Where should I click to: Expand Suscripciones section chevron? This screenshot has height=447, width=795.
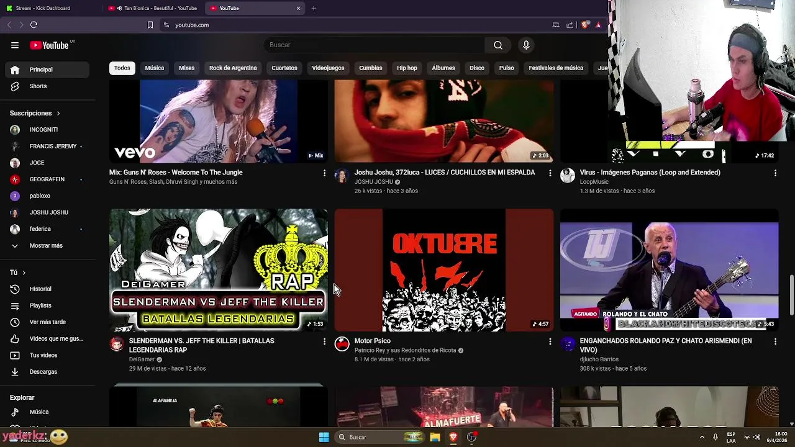58,114
